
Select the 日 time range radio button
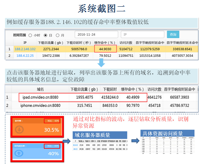point(45,35)
